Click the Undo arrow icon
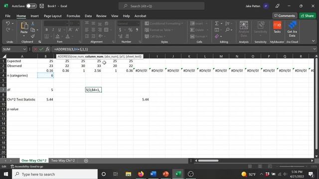This screenshot has height=179, width=319. tap(8, 23)
